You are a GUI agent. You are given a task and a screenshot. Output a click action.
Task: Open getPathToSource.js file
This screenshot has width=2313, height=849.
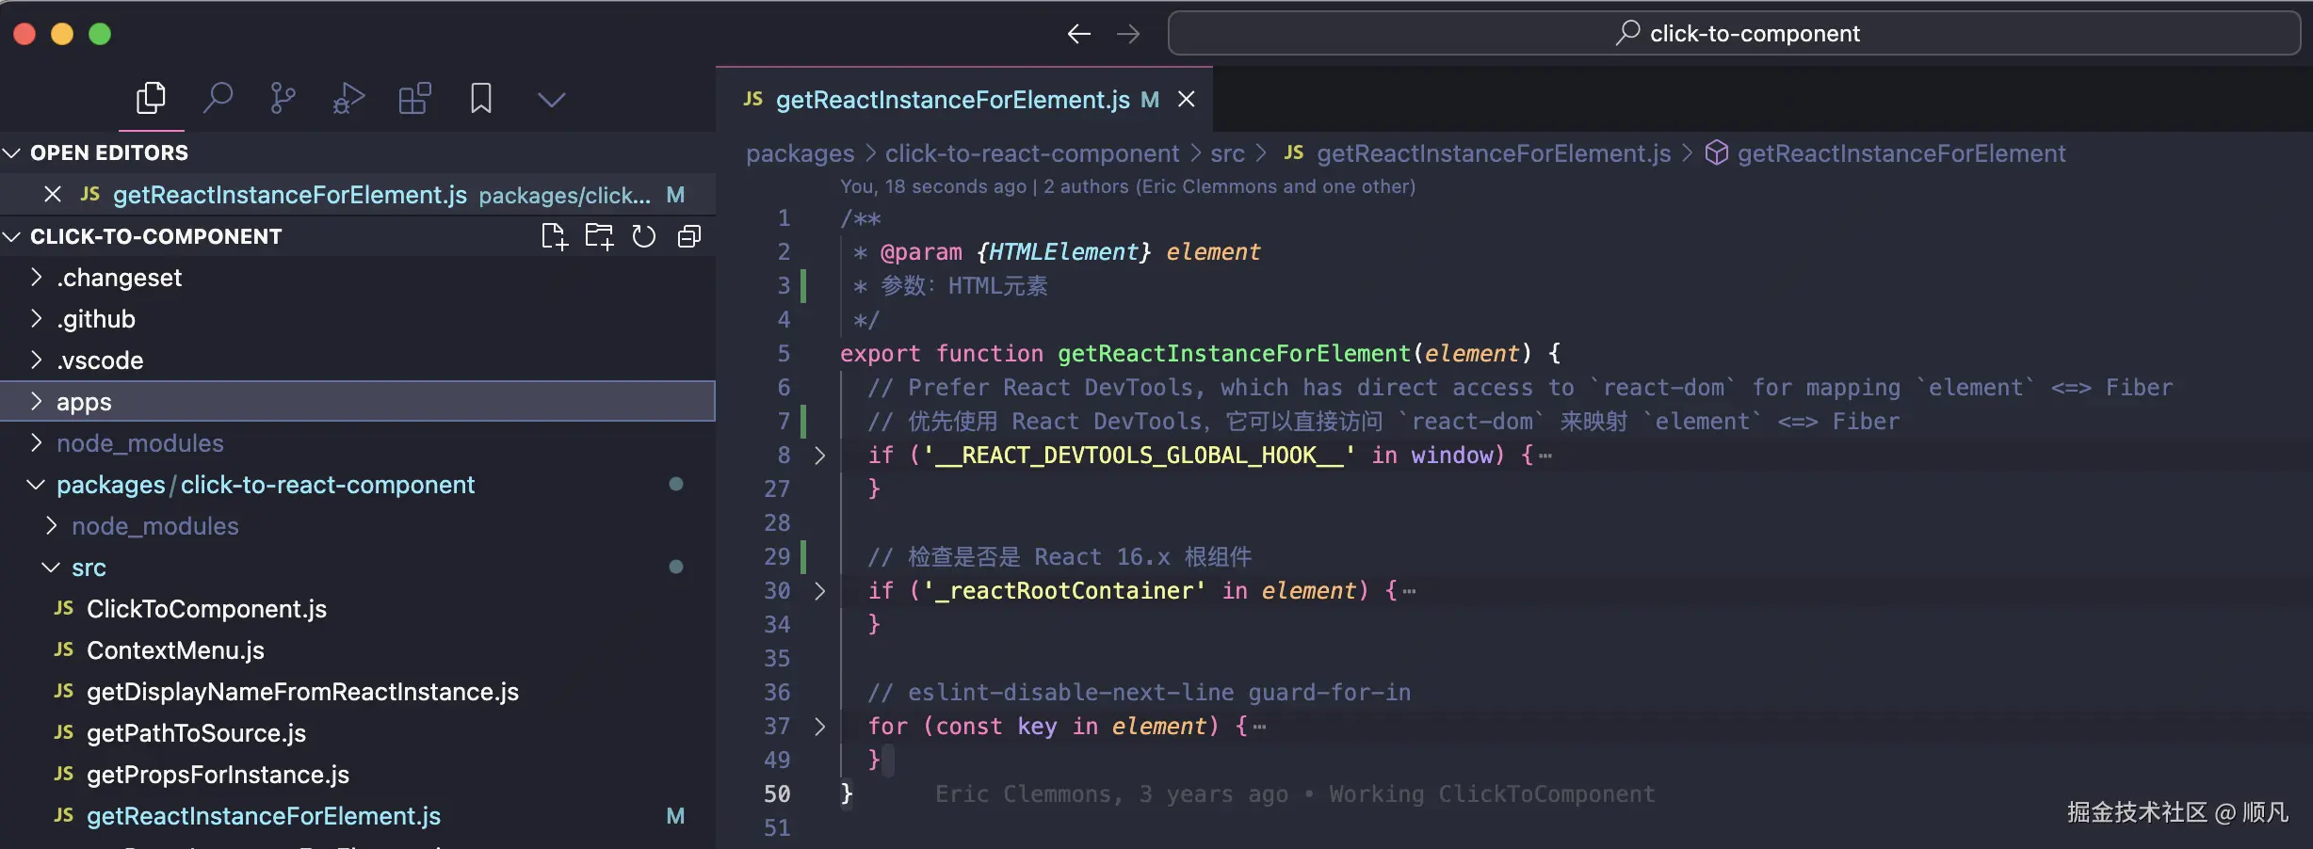(x=358, y=733)
